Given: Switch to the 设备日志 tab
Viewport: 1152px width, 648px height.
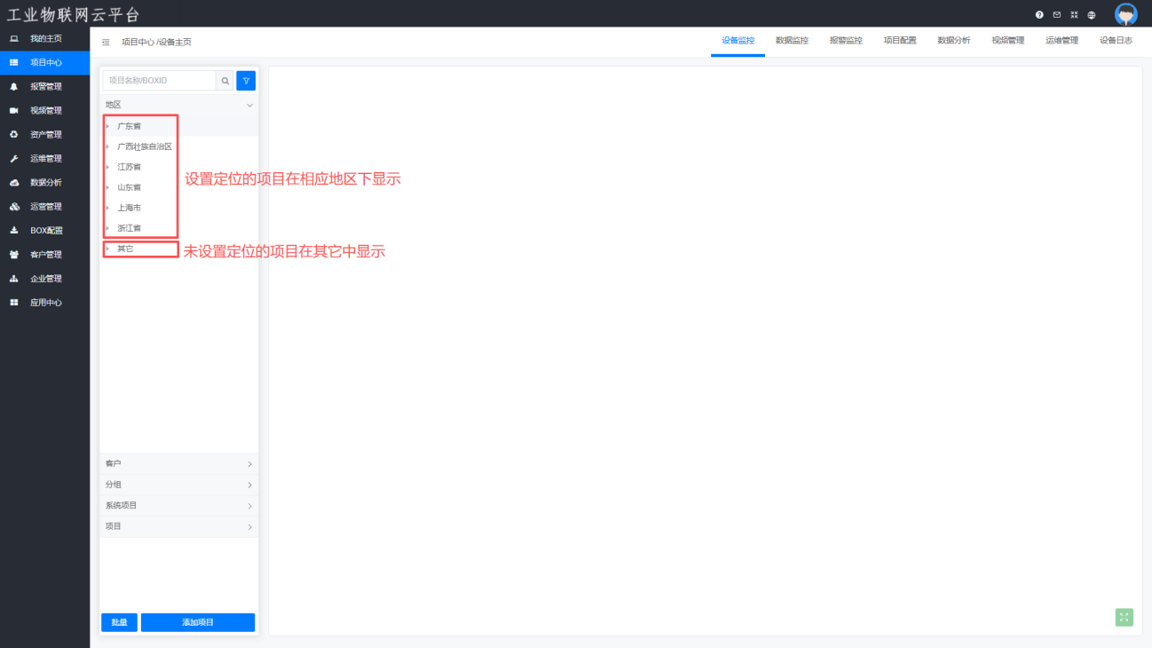Looking at the screenshot, I should coord(1116,41).
